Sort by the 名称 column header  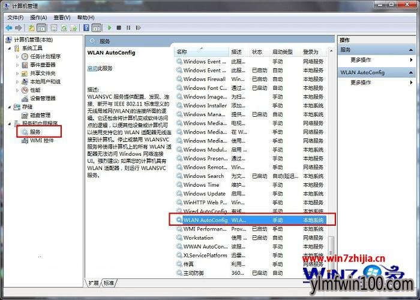(202, 52)
